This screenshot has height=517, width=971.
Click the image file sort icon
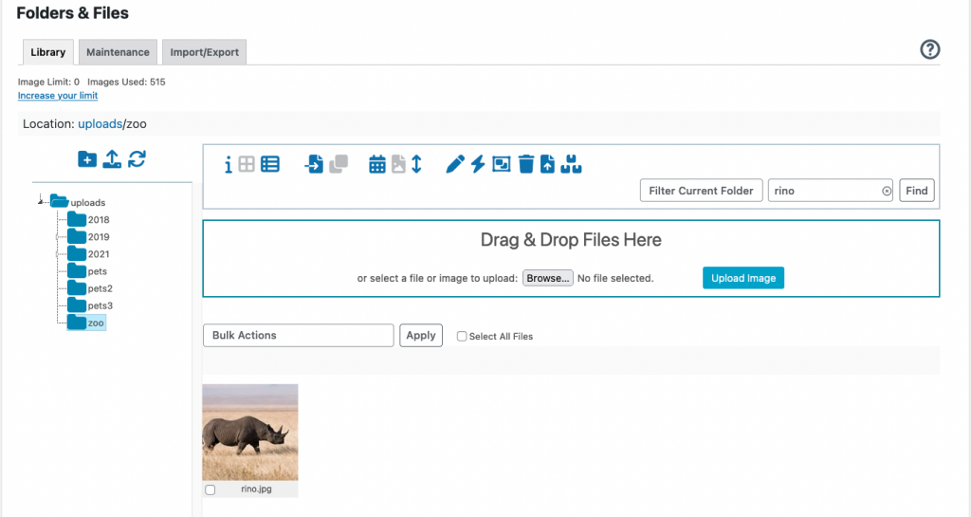point(398,164)
